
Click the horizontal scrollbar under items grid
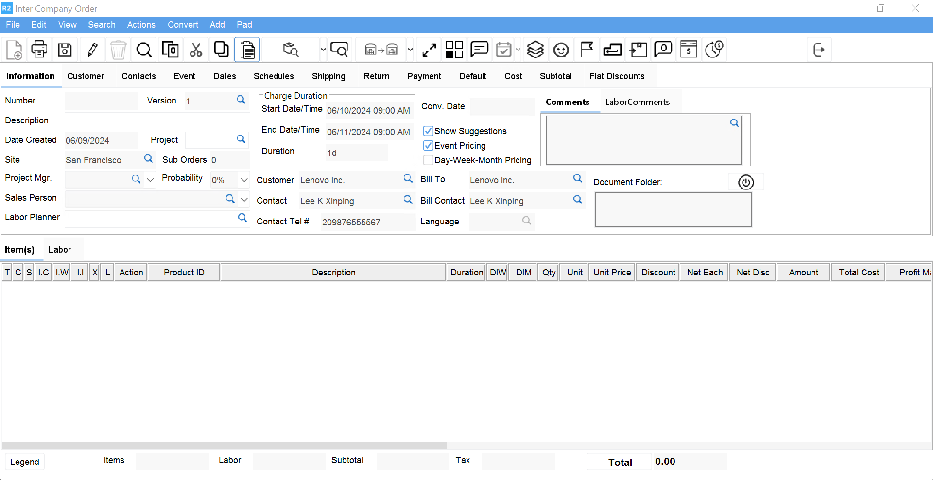(224, 446)
